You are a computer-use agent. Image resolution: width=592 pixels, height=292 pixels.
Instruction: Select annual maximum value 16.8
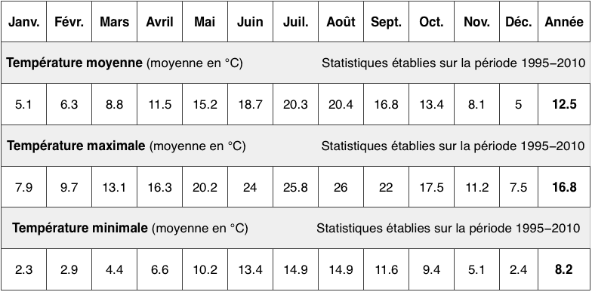coord(564,187)
